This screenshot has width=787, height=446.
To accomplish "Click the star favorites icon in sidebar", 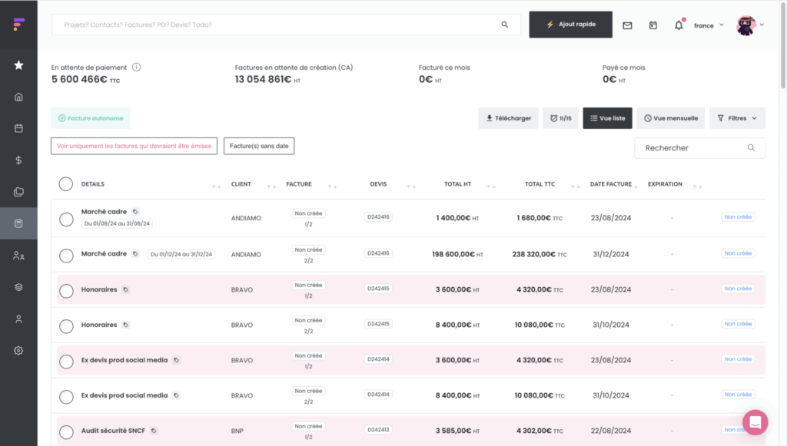I will click(18, 65).
